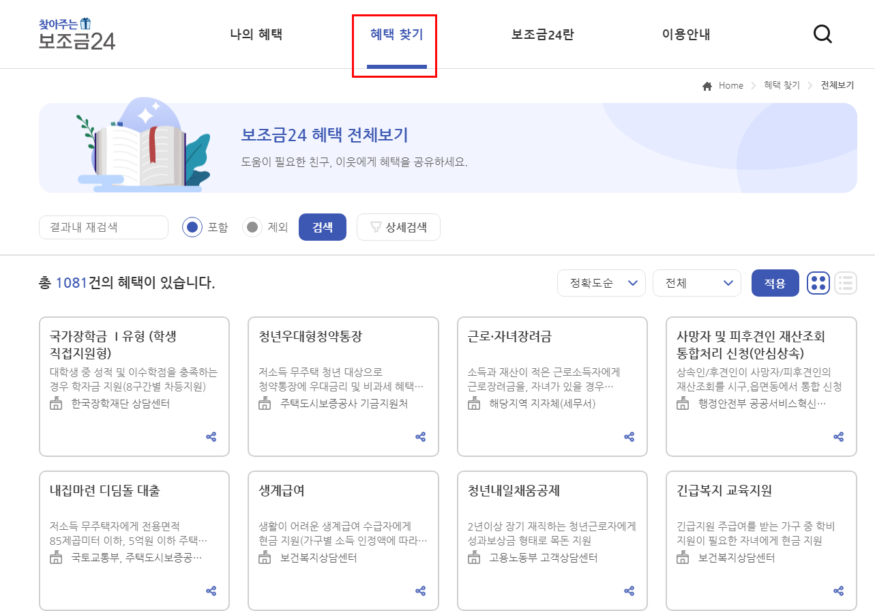875x611 pixels.
Task: Open the 긴급복지 교육지원 card title
Action: click(x=724, y=491)
